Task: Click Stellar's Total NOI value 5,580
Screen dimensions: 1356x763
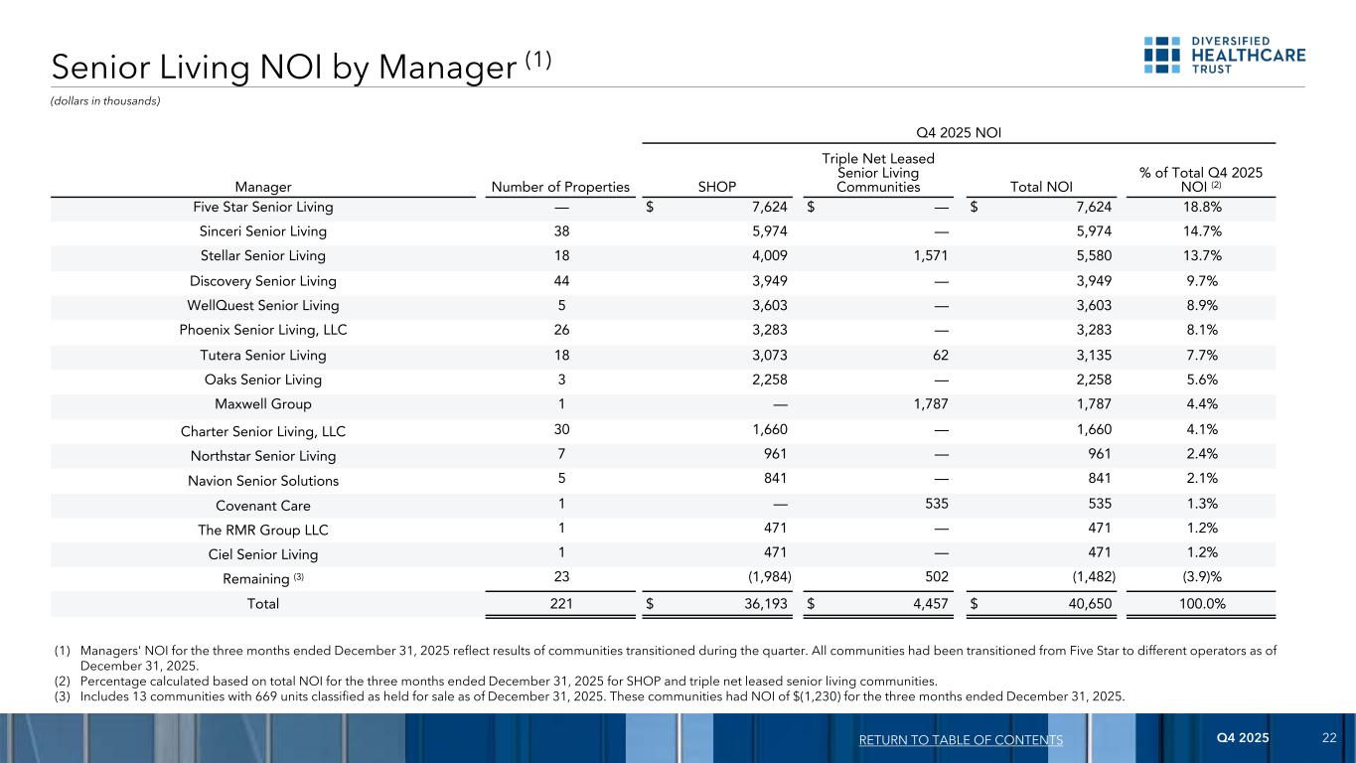Action: [1093, 256]
